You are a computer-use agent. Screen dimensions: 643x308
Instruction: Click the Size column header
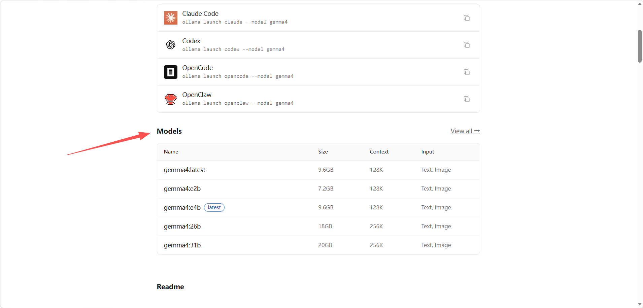tap(323, 152)
